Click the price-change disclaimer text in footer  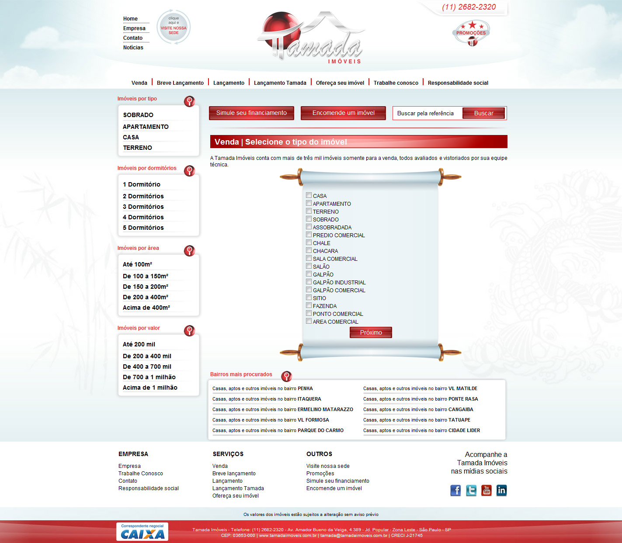tap(311, 515)
